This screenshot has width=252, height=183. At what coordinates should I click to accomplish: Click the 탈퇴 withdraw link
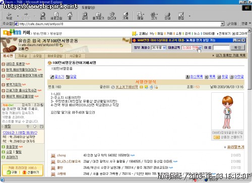click(x=19, y=152)
